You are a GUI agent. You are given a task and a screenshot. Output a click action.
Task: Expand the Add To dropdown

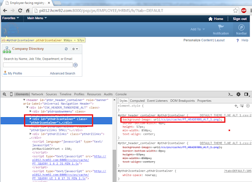(198, 29)
